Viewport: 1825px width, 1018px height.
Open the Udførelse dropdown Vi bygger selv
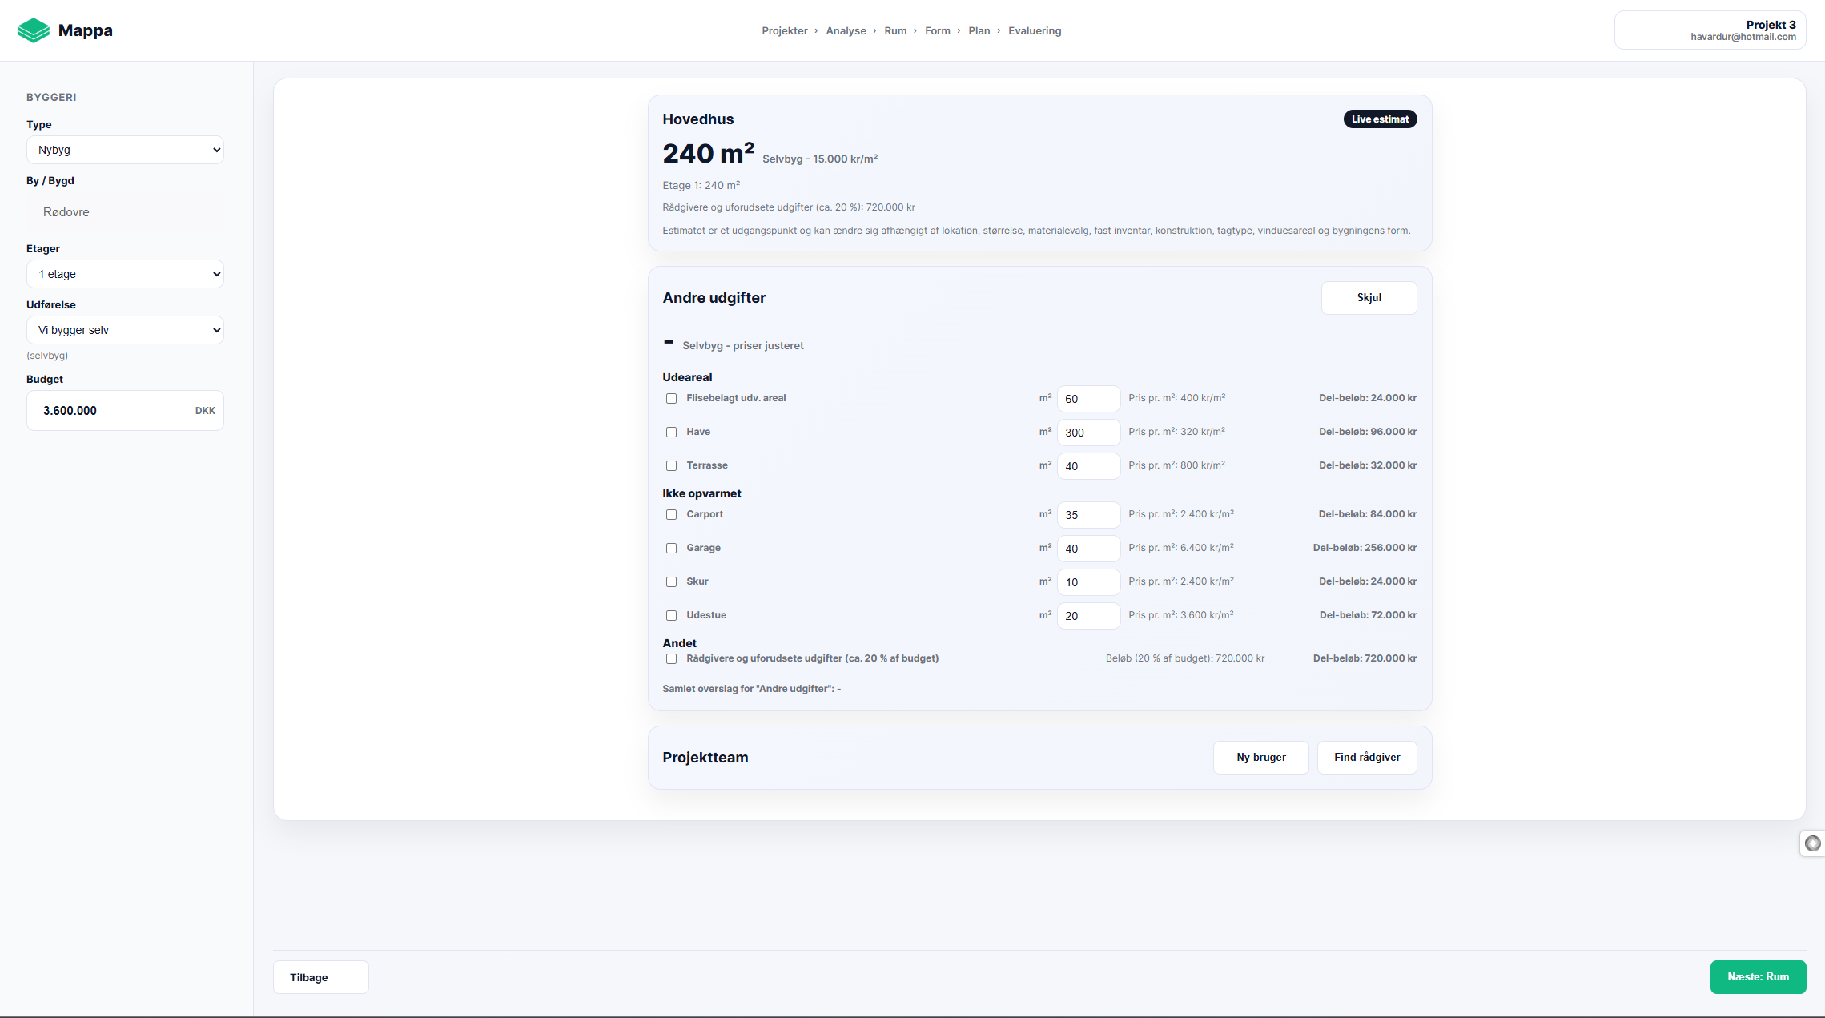[125, 330]
